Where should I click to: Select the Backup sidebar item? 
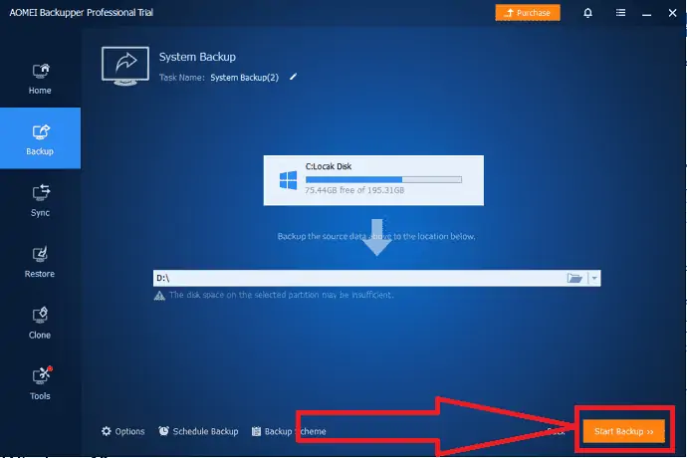pos(40,138)
